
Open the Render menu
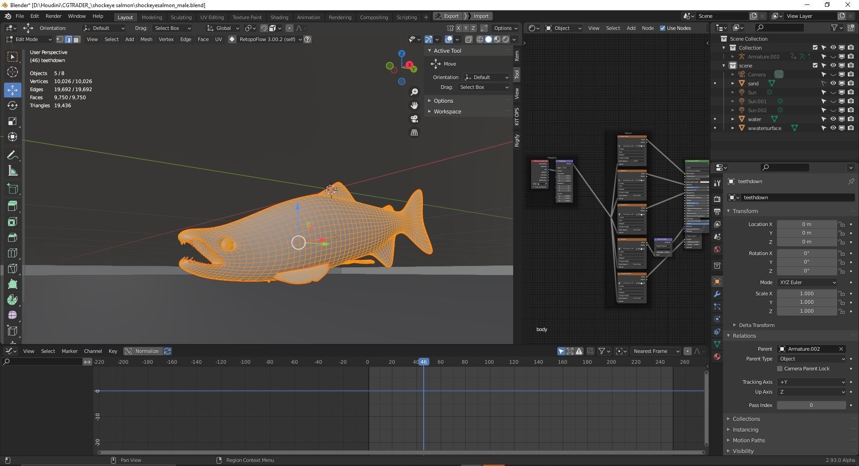[x=53, y=16]
